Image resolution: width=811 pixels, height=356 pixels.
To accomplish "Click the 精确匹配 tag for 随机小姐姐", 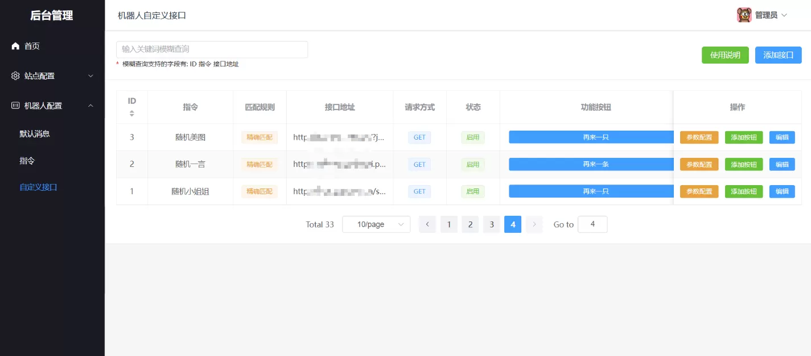I will [260, 191].
